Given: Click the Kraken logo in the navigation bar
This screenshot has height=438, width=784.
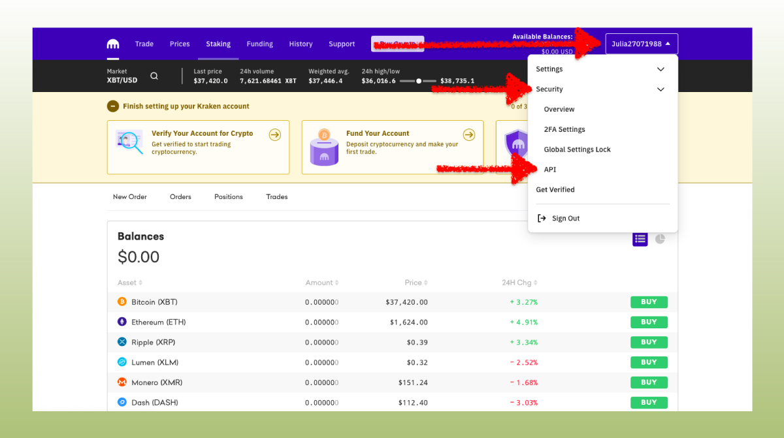Looking at the screenshot, I should point(112,44).
